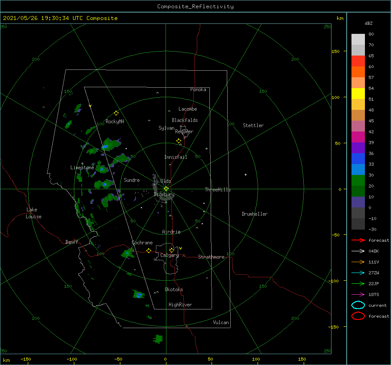Click the RockyMH label
The image size is (391, 365).
coord(115,122)
